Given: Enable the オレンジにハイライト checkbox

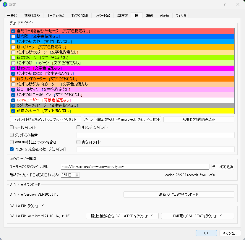Looking at the screenshot, I should coord(78,127).
